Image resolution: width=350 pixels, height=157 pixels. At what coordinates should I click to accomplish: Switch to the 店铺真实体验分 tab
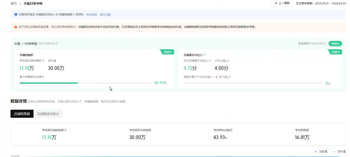click(x=48, y=114)
